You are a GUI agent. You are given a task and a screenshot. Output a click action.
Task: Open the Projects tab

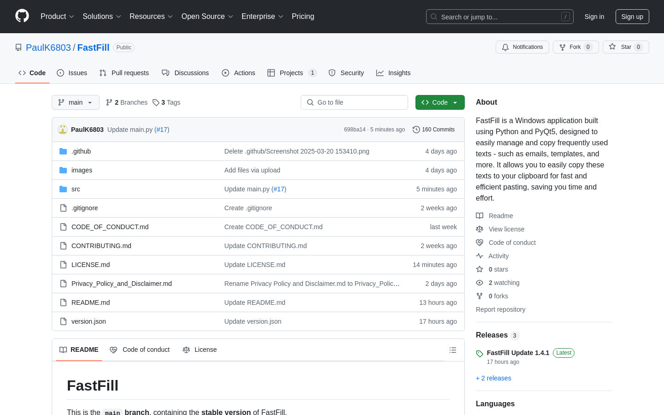click(x=292, y=73)
